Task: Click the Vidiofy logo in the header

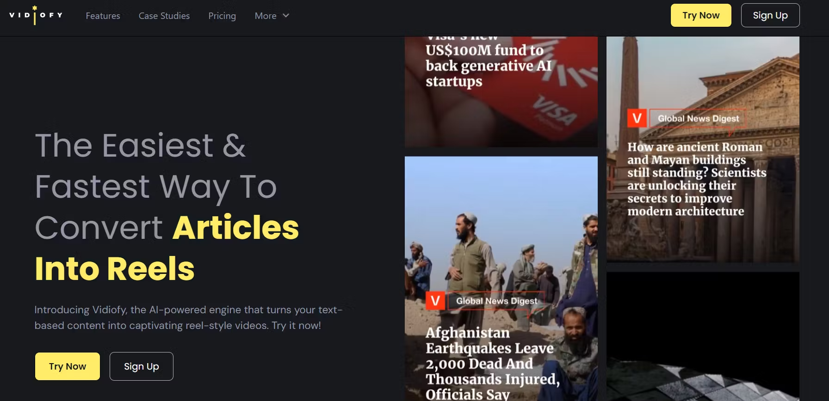Action: point(36,15)
